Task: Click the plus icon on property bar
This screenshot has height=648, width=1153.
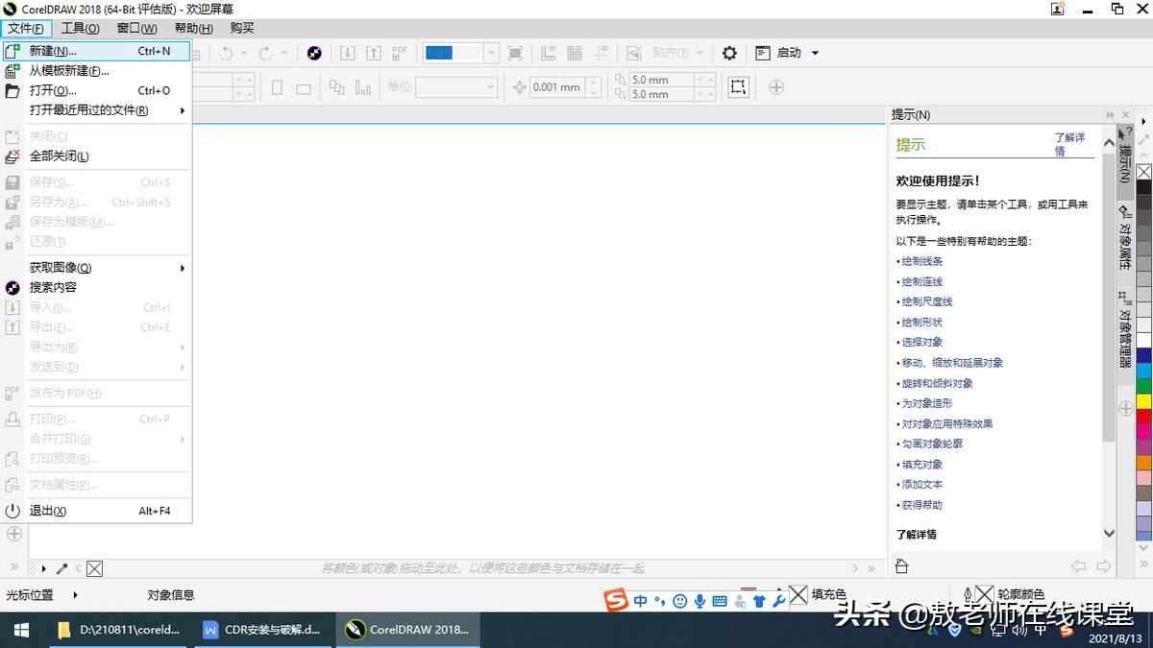Action: (x=776, y=87)
